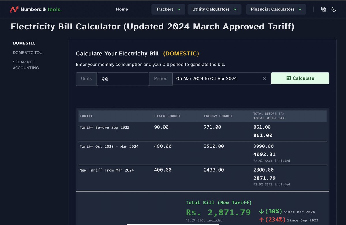Expand the Utility Calculators dropdown
This screenshot has height=225, width=346.
point(215,9)
